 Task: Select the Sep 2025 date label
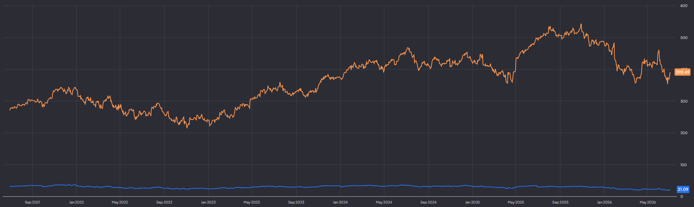560,202
